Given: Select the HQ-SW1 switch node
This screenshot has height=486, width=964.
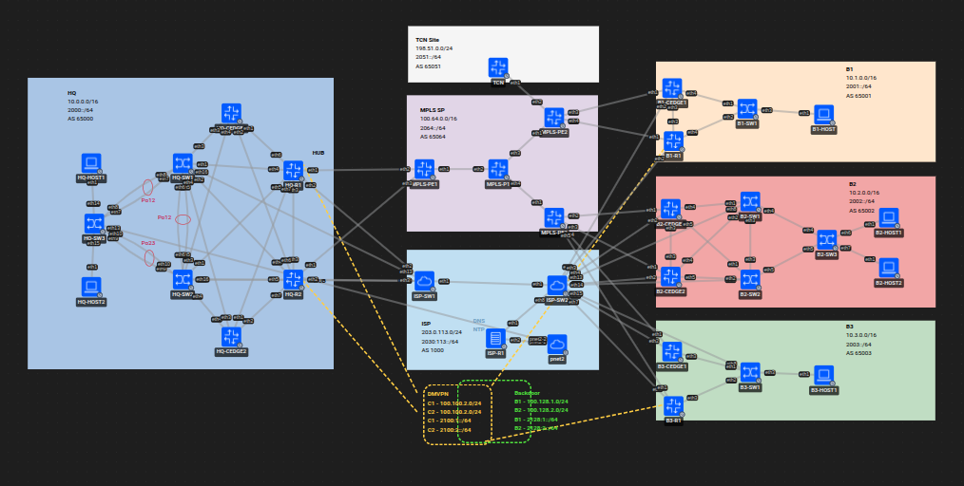Looking at the screenshot, I should click(183, 163).
